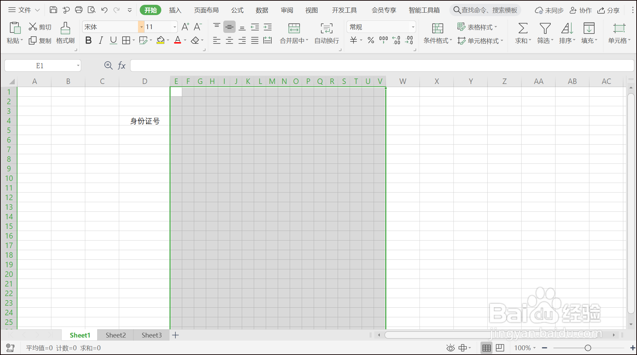Click the 筛选 filter button

pos(545,33)
